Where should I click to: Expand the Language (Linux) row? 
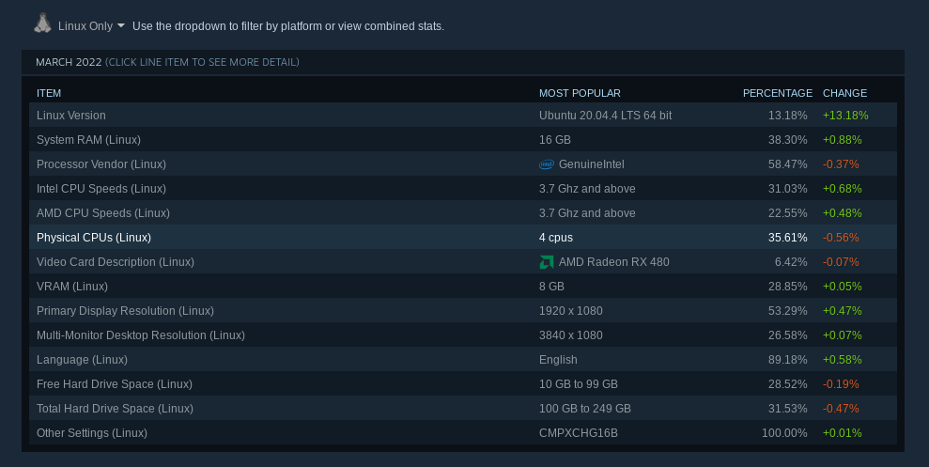pyautogui.click(x=463, y=360)
